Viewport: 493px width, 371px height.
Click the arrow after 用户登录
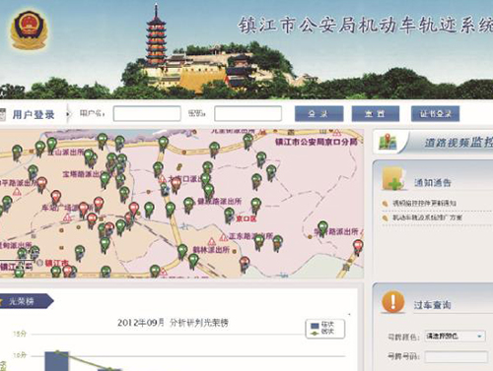click(x=68, y=114)
